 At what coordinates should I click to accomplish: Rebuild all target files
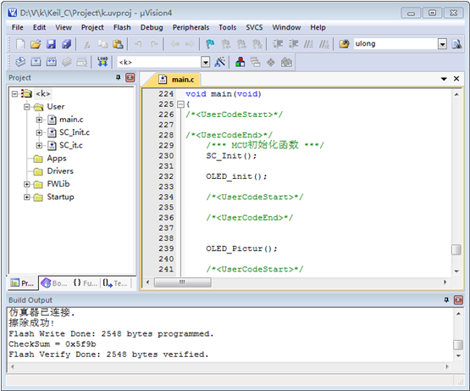[x=52, y=62]
